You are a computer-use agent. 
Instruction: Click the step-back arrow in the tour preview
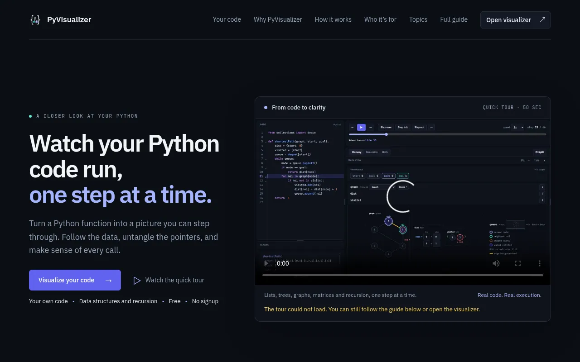(353, 127)
